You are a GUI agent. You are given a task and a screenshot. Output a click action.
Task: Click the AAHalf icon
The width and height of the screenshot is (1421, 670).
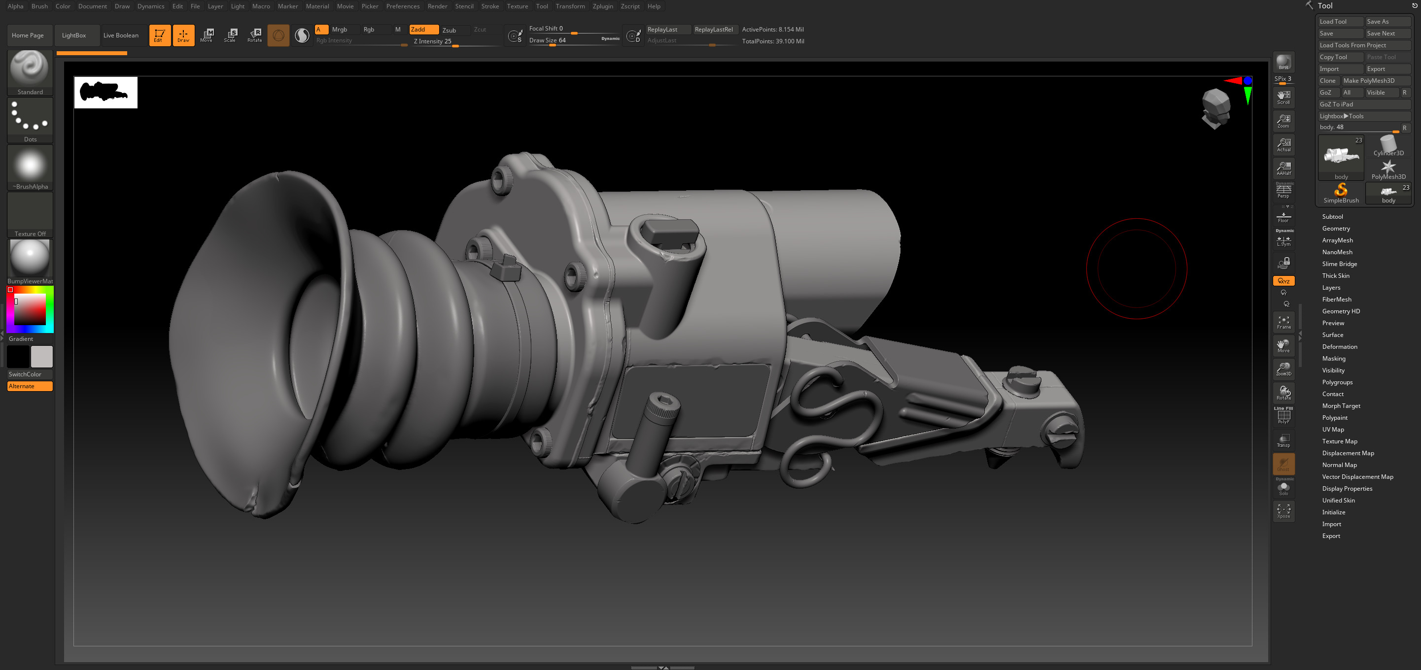point(1283,168)
